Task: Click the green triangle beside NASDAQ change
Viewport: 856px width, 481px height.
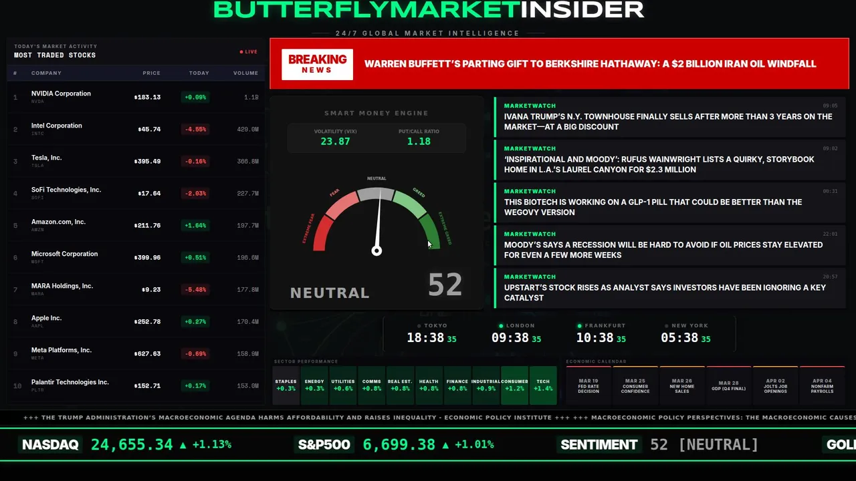Action: point(184,444)
